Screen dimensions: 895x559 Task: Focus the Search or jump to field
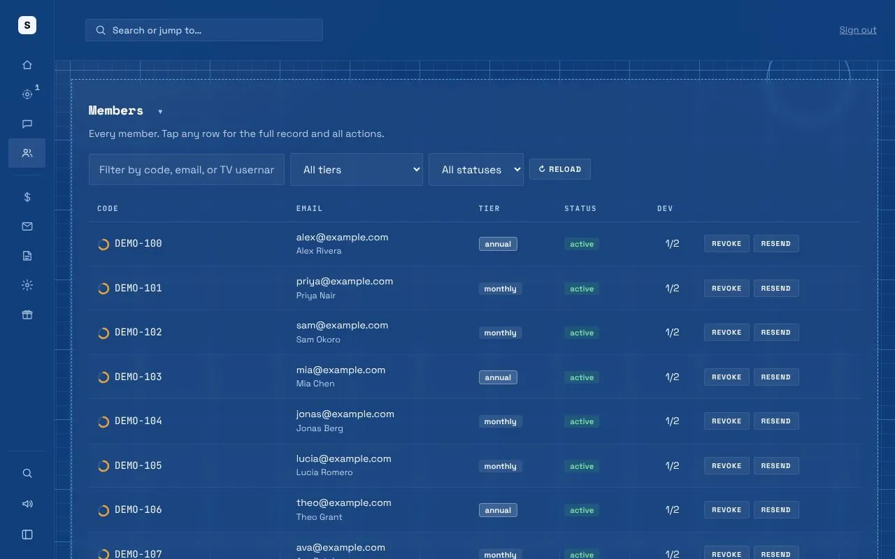tap(204, 30)
